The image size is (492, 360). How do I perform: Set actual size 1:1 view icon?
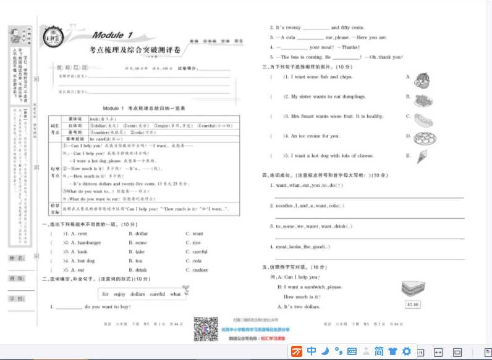420,353
